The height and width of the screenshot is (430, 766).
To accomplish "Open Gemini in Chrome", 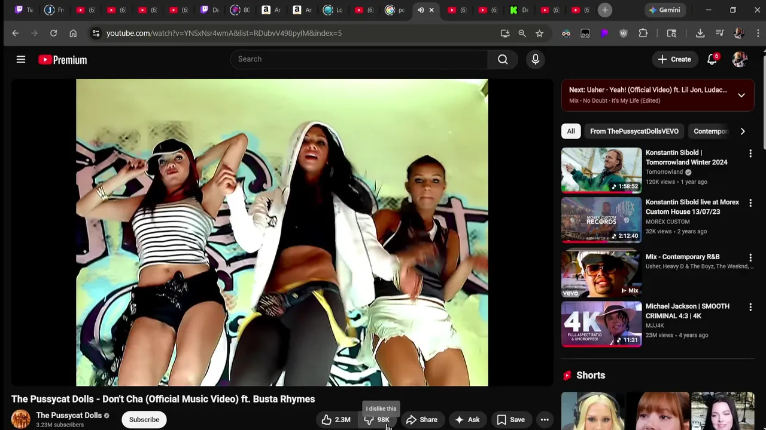I will click(665, 10).
